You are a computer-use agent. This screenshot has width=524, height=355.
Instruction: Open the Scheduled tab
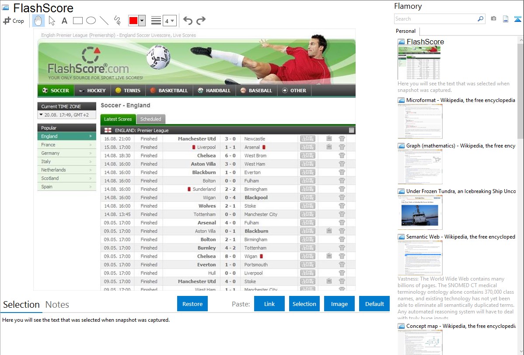pos(151,119)
